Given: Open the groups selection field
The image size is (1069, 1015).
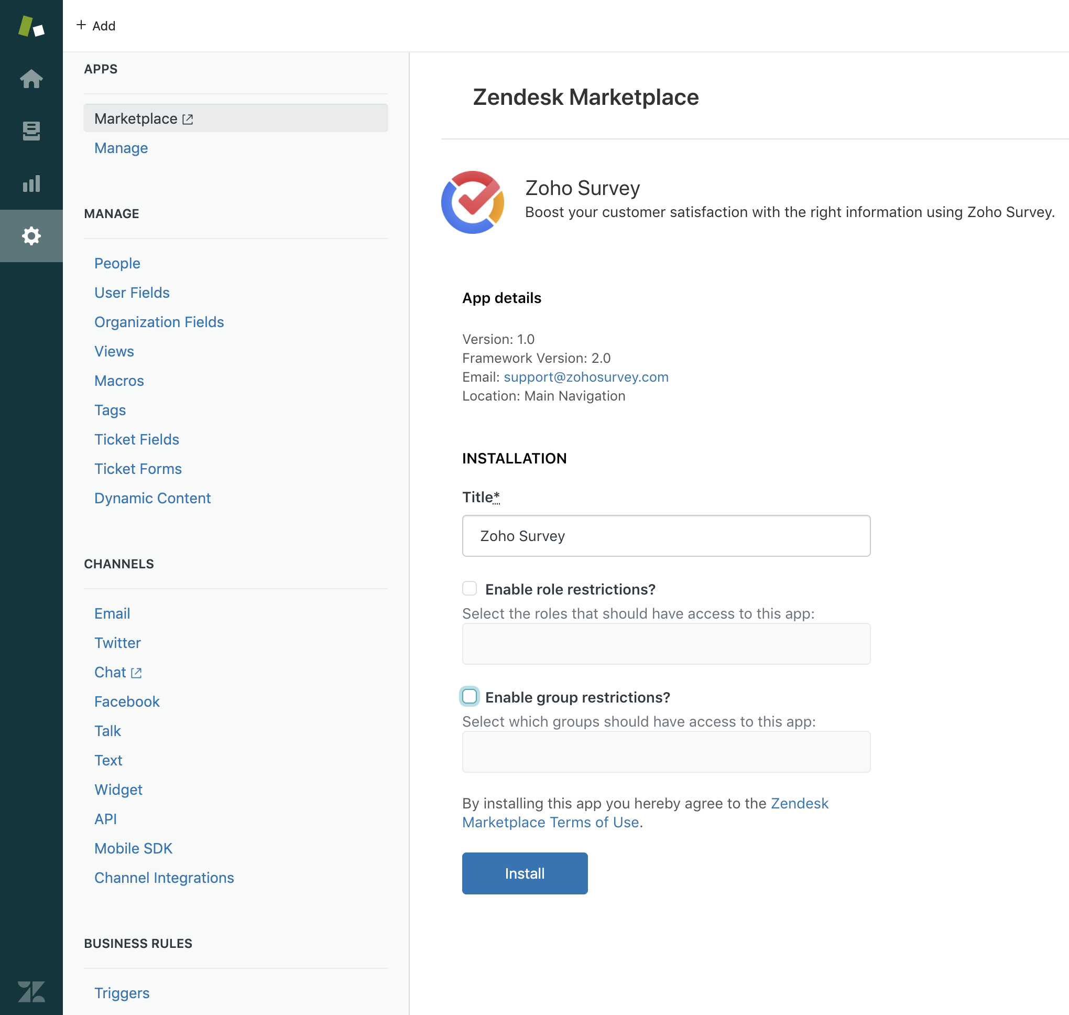Looking at the screenshot, I should (x=666, y=752).
